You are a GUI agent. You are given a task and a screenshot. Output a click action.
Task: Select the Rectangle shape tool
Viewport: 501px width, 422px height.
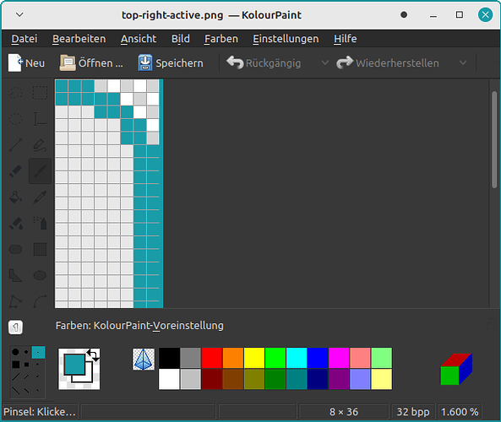pos(40,249)
